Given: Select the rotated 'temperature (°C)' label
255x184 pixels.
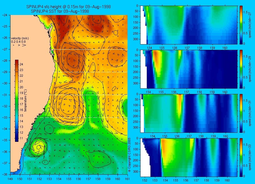Looking at the screenshot, I should point(25,100).
